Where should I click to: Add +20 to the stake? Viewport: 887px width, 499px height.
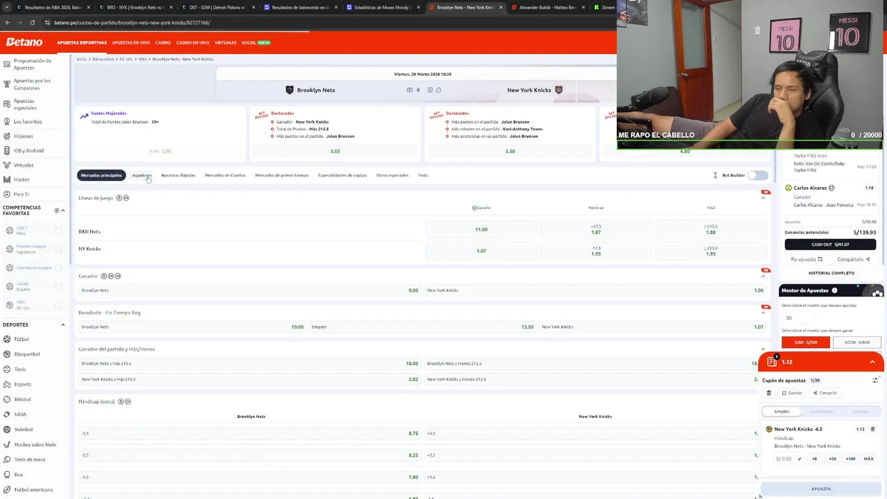(832, 459)
